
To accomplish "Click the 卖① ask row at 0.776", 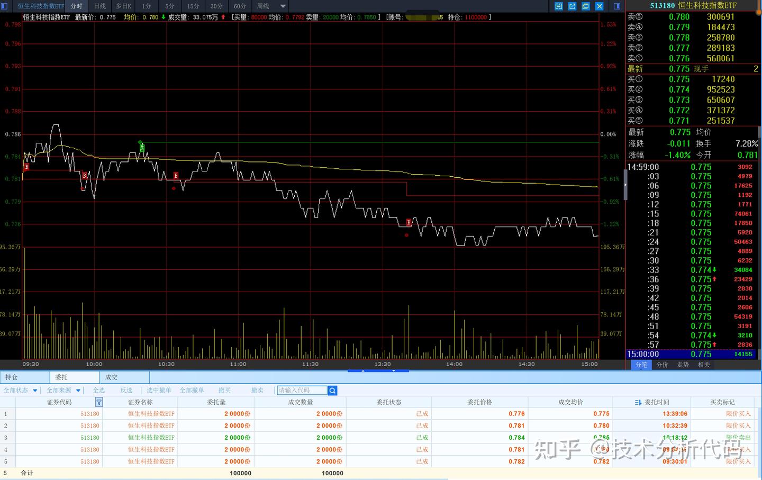I will point(693,58).
